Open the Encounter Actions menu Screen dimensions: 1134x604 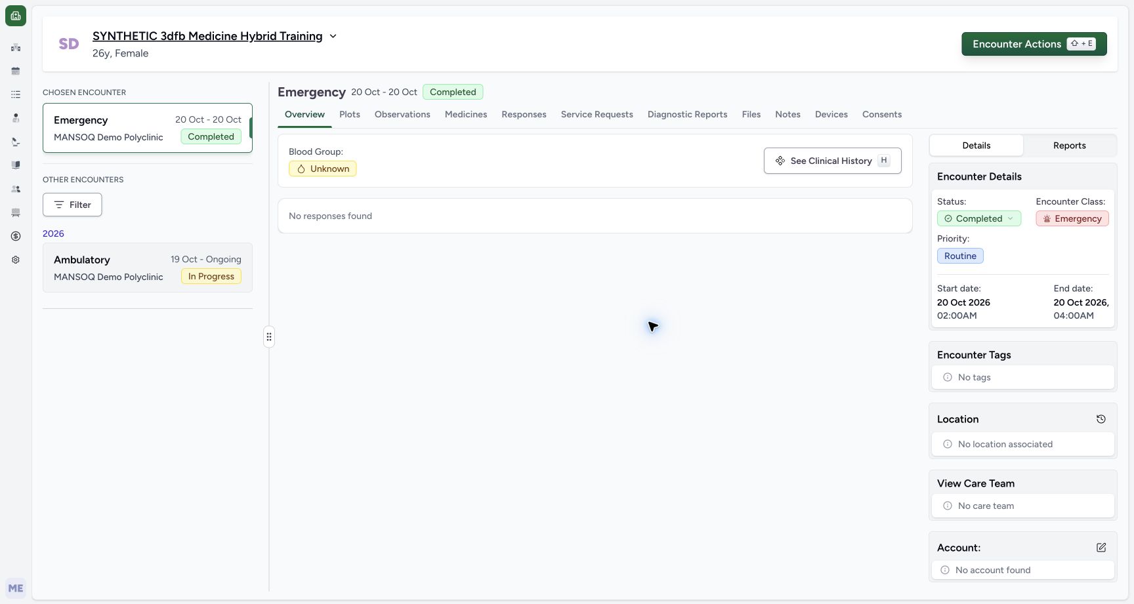tap(1034, 44)
